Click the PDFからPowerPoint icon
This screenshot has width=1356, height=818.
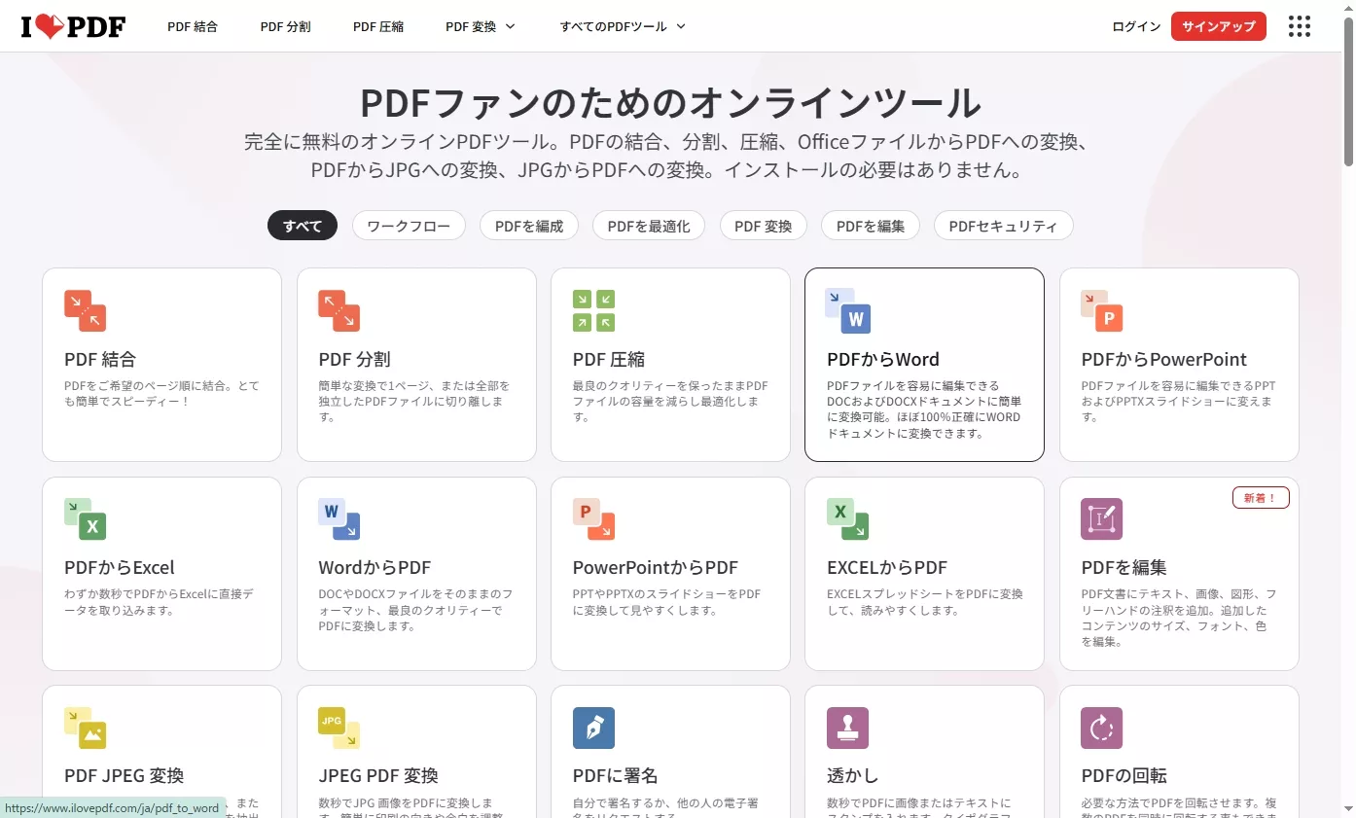(x=1101, y=310)
